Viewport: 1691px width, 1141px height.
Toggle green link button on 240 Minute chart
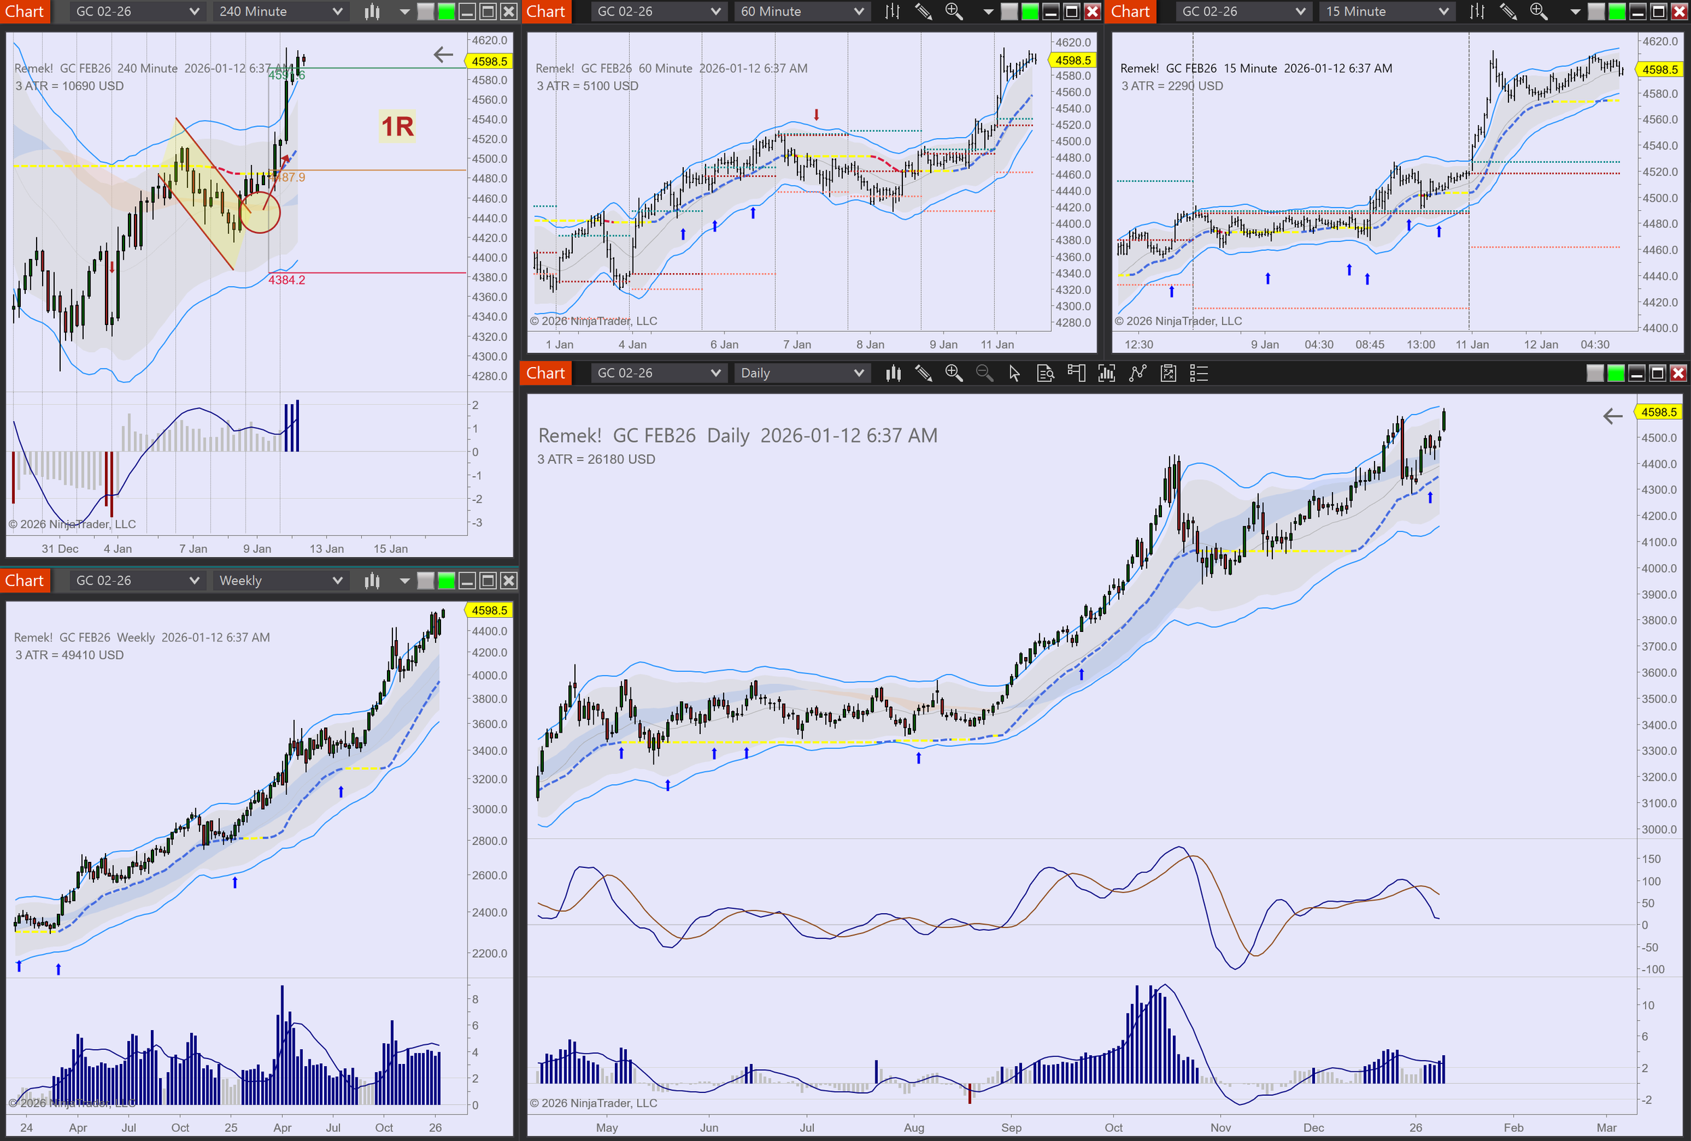(446, 11)
